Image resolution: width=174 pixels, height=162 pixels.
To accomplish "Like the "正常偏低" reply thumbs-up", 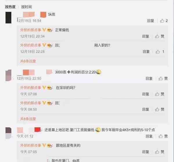I will (160, 36).
